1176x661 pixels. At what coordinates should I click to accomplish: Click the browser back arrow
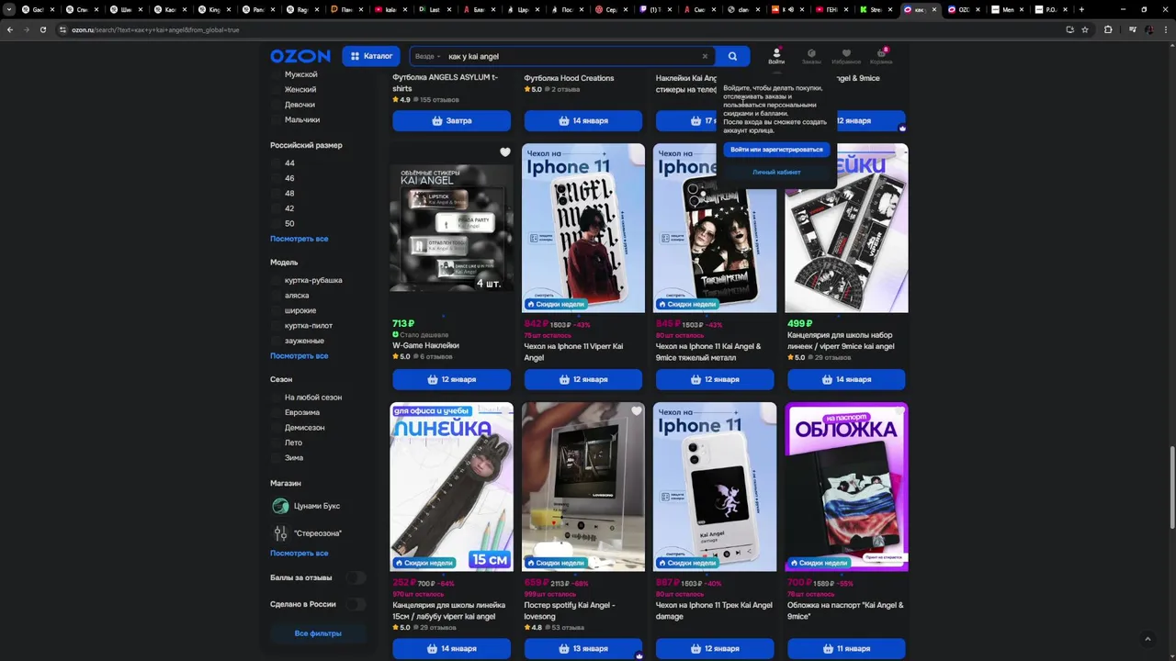tap(10, 29)
